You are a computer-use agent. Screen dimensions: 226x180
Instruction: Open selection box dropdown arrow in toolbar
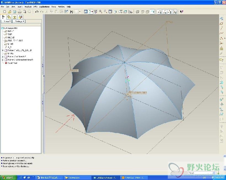[x=80, y=12]
